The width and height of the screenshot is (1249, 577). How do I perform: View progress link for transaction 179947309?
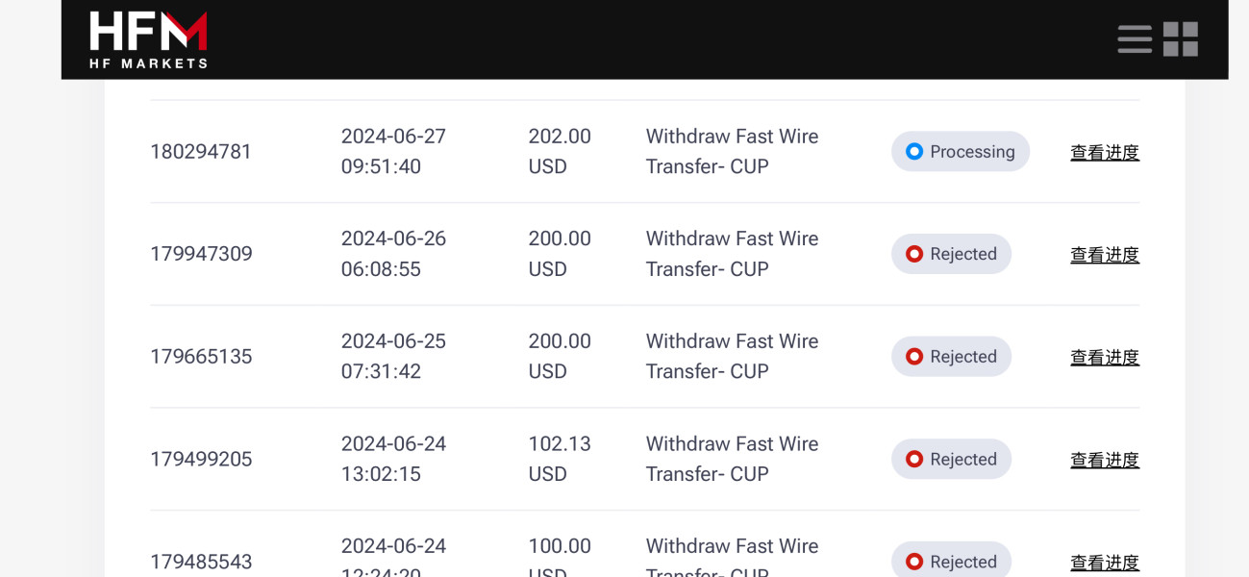click(1105, 255)
